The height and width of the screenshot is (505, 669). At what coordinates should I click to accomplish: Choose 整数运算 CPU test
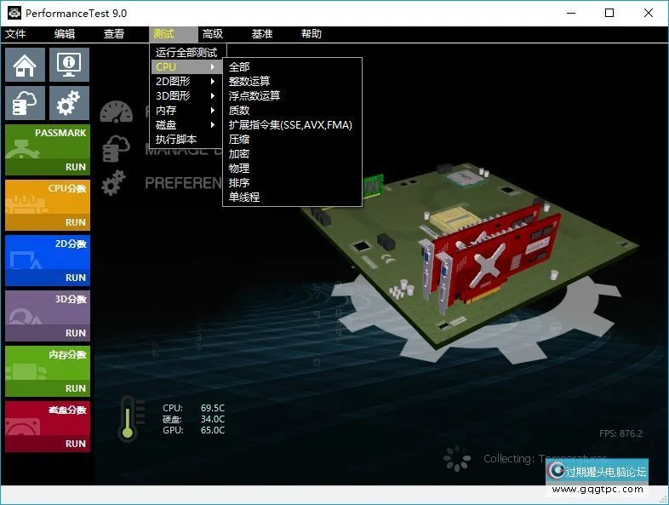click(249, 82)
